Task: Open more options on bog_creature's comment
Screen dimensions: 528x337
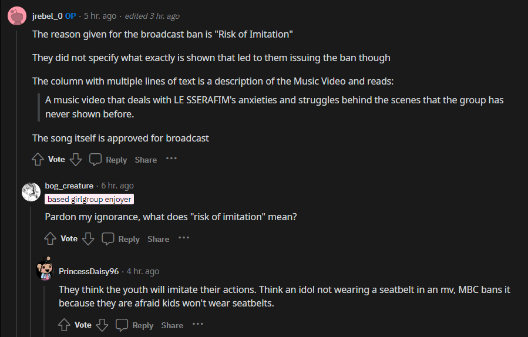Action: (184, 238)
